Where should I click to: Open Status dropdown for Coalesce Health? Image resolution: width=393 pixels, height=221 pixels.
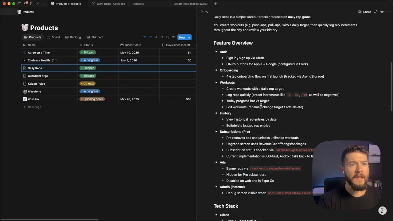click(x=90, y=60)
